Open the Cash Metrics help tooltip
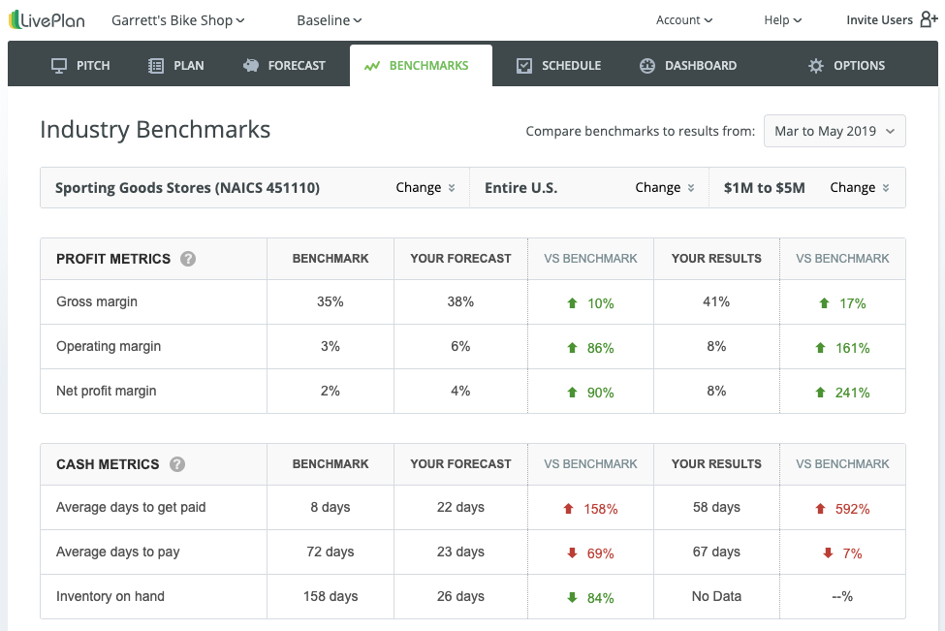The image size is (945, 631). [177, 464]
